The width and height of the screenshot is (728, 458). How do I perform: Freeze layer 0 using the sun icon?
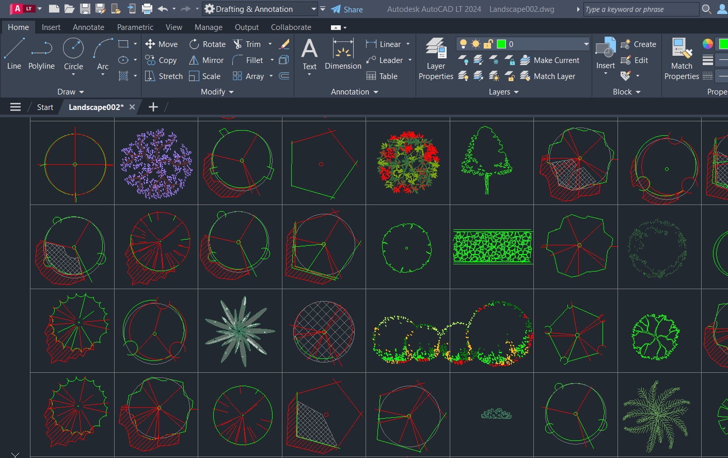pos(475,44)
